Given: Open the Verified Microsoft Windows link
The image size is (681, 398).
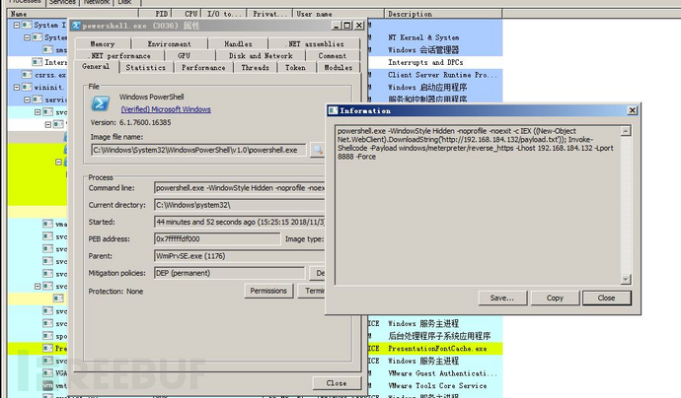Looking at the screenshot, I should (166, 109).
